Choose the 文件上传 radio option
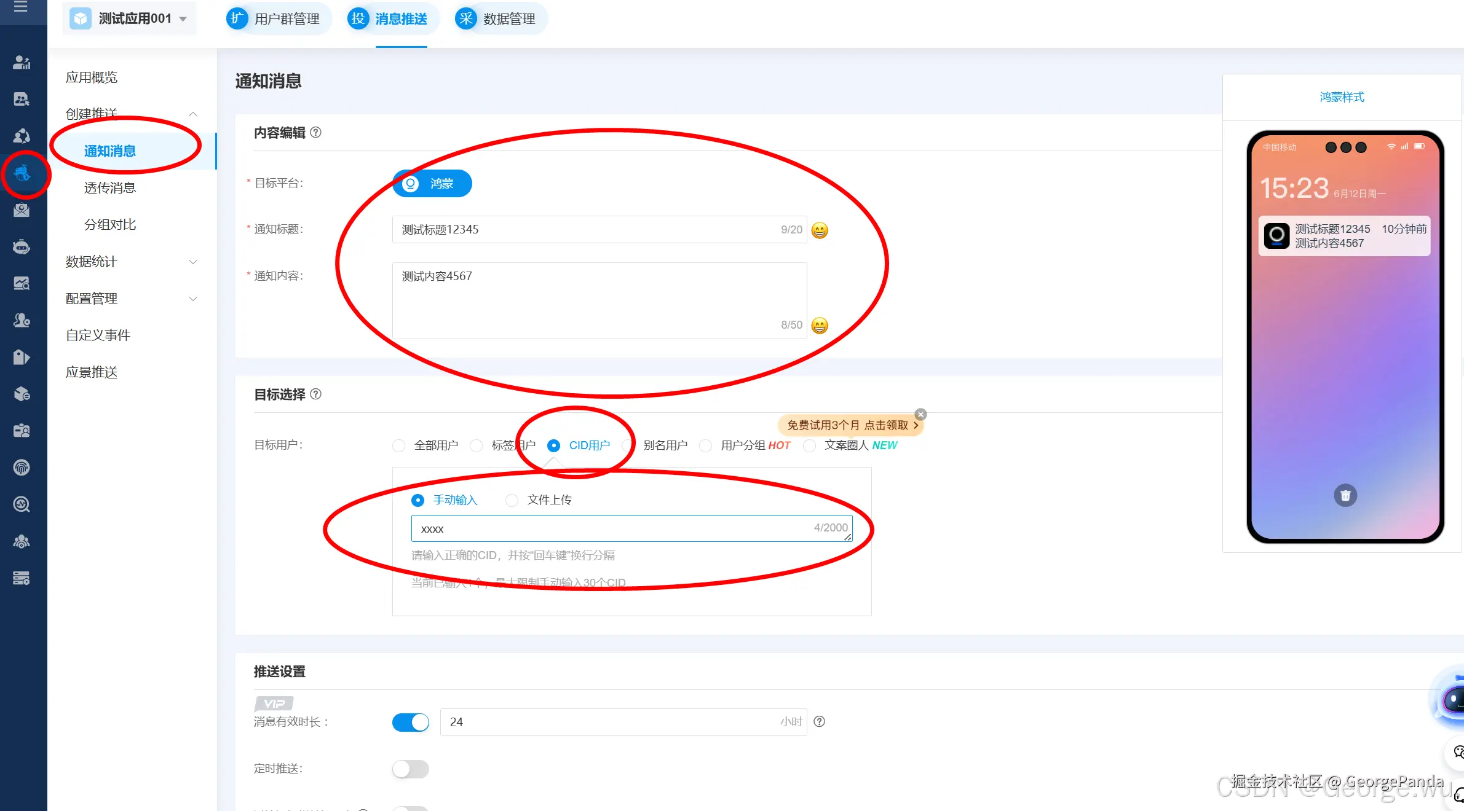Screen dimensions: 1464x811 [512, 500]
